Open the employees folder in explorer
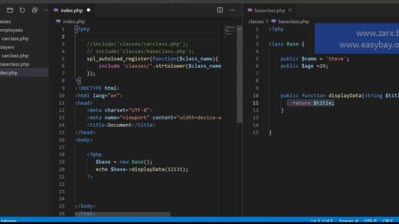 click(x=11, y=30)
